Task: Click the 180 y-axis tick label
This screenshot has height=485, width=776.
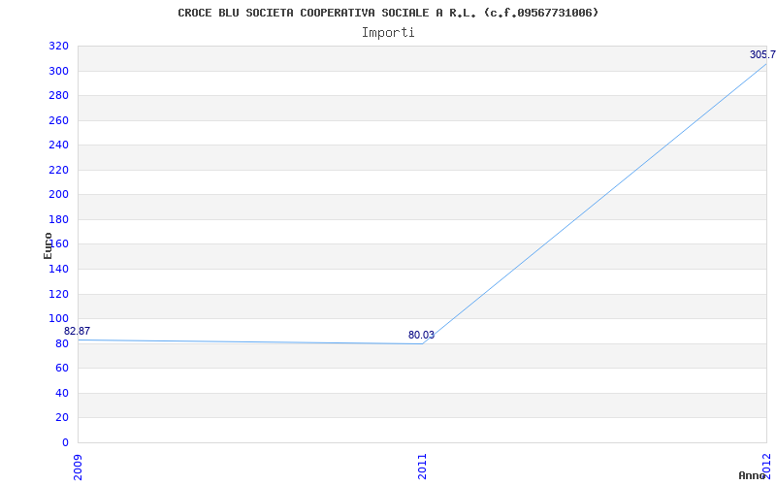Action: tap(58, 220)
